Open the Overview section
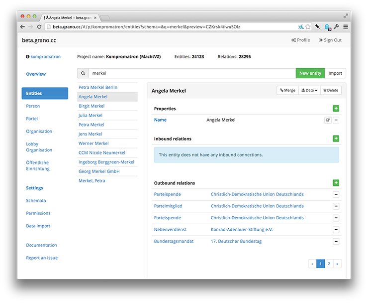Image resolution: width=368 pixels, height=303 pixels. [x=36, y=74]
